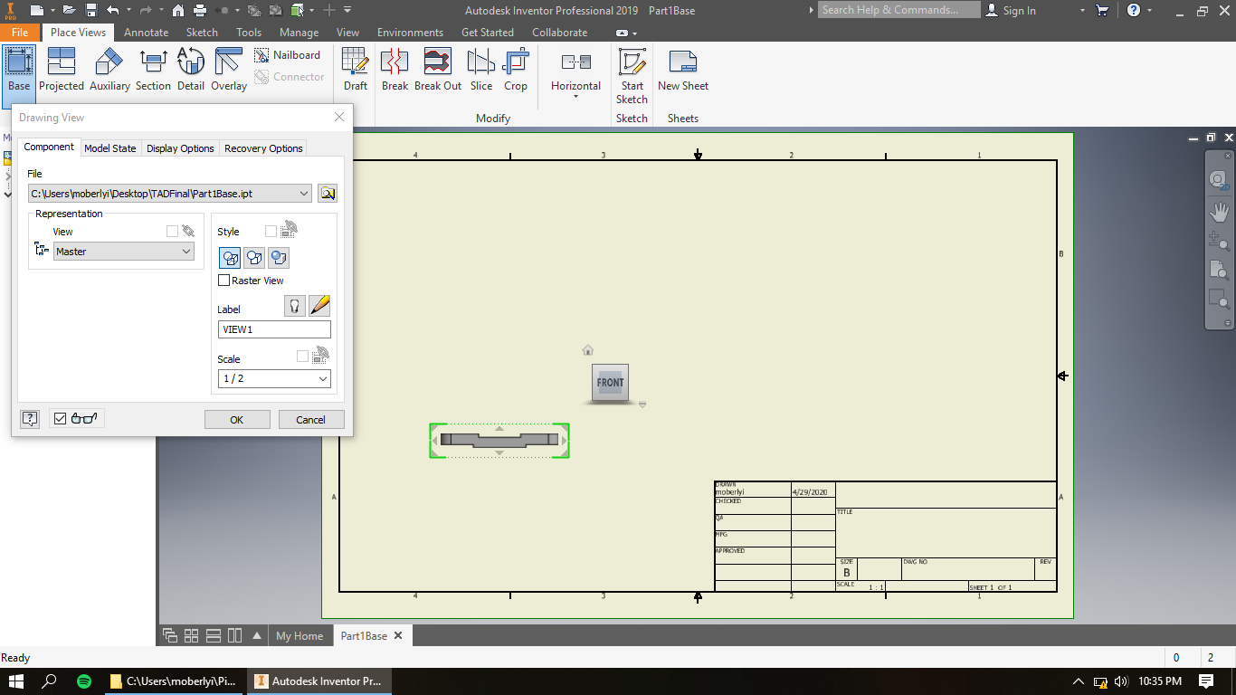Select the Projected view tool
1236x695 pixels.
pyautogui.click(x=62, y=70)
